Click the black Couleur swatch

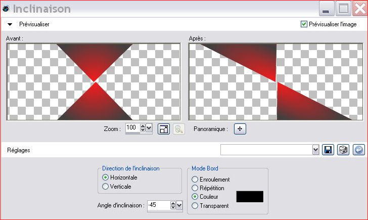pos(250,197)
